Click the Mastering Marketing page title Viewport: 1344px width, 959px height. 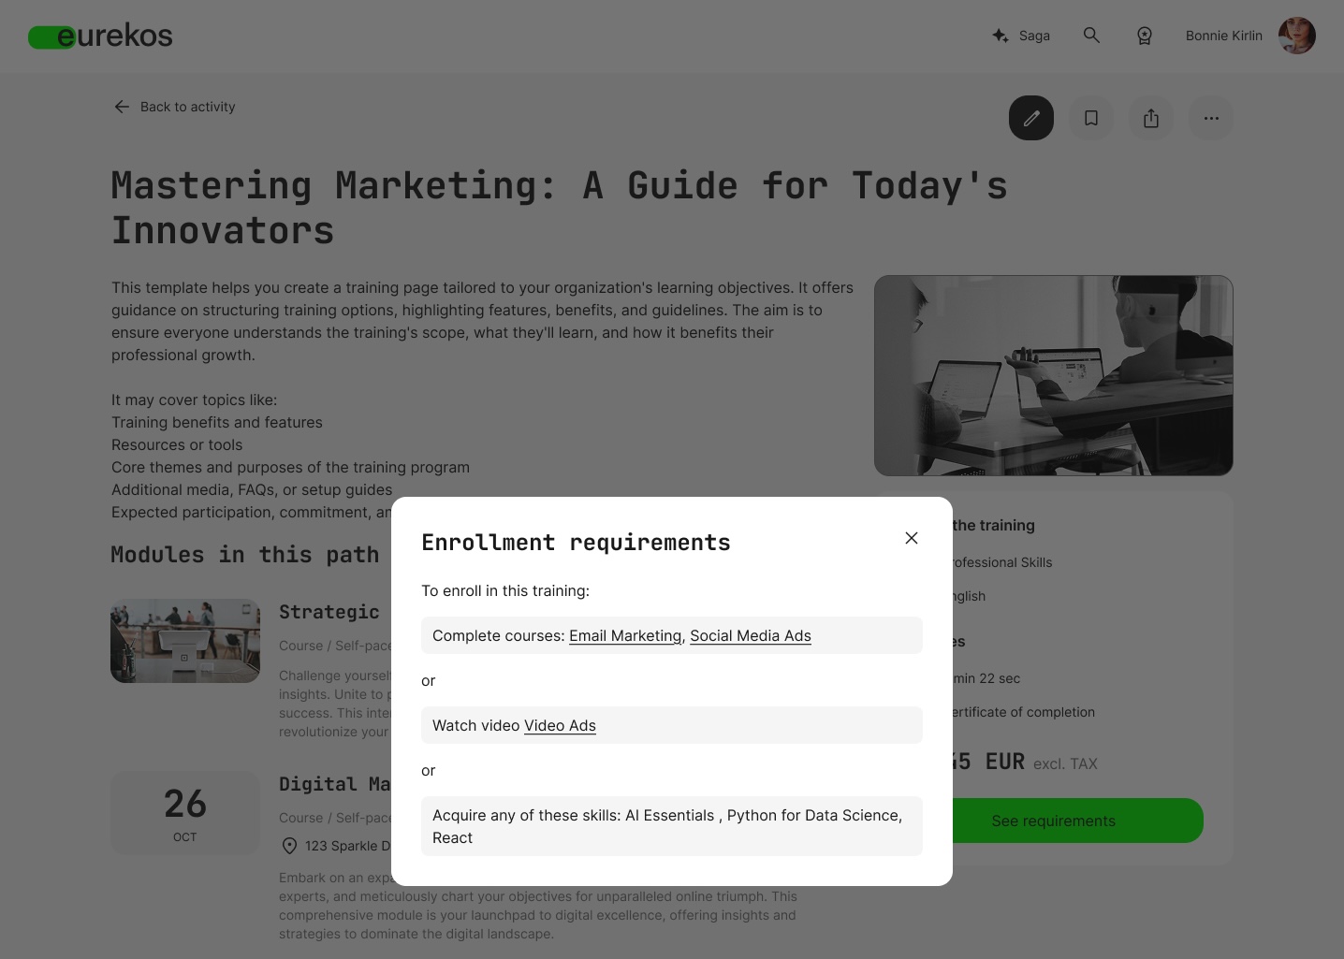[560, 208]
